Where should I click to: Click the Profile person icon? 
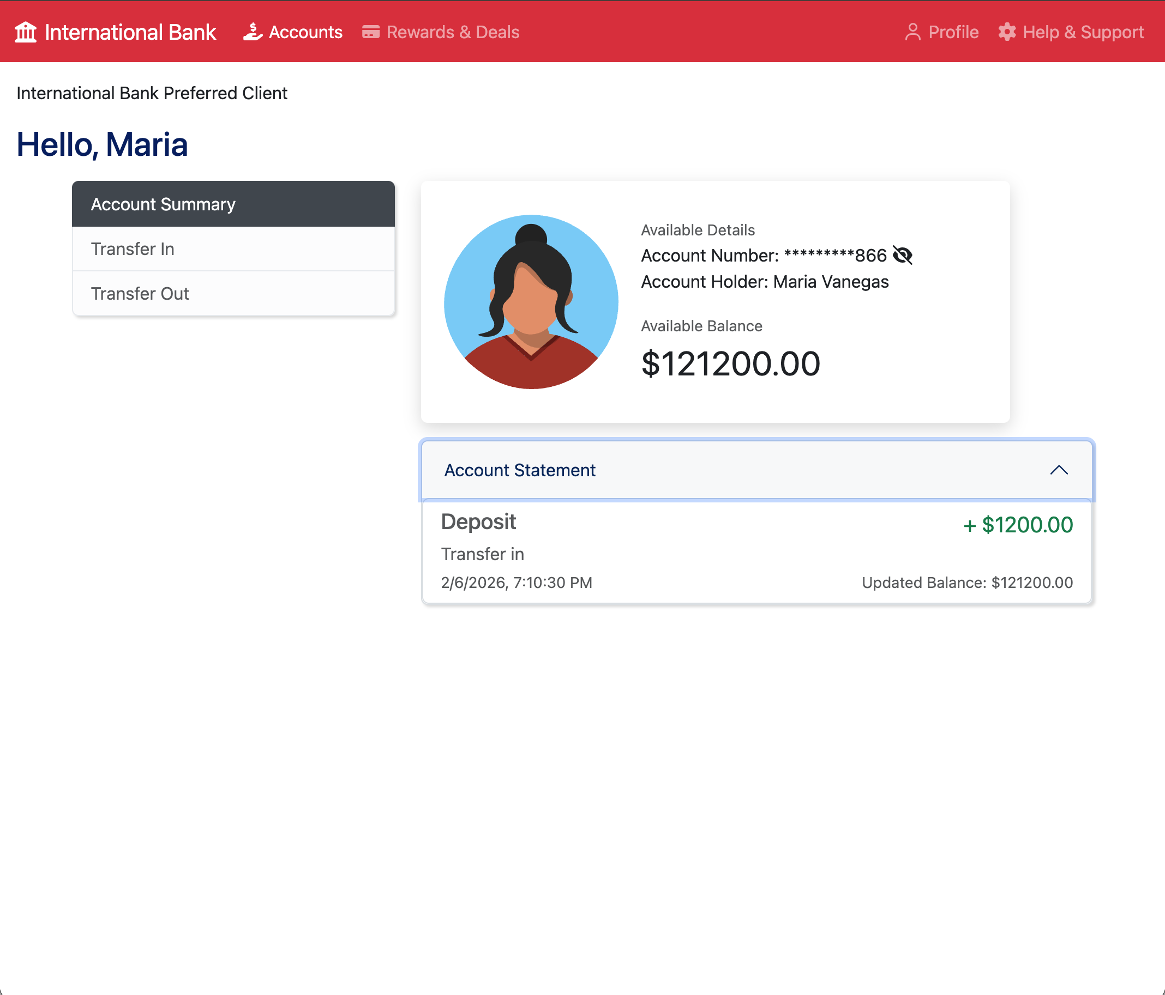click(x=913, y=32)
